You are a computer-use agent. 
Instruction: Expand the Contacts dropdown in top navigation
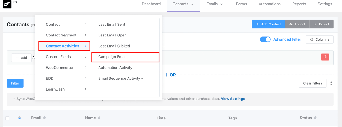tap(183, 4)
